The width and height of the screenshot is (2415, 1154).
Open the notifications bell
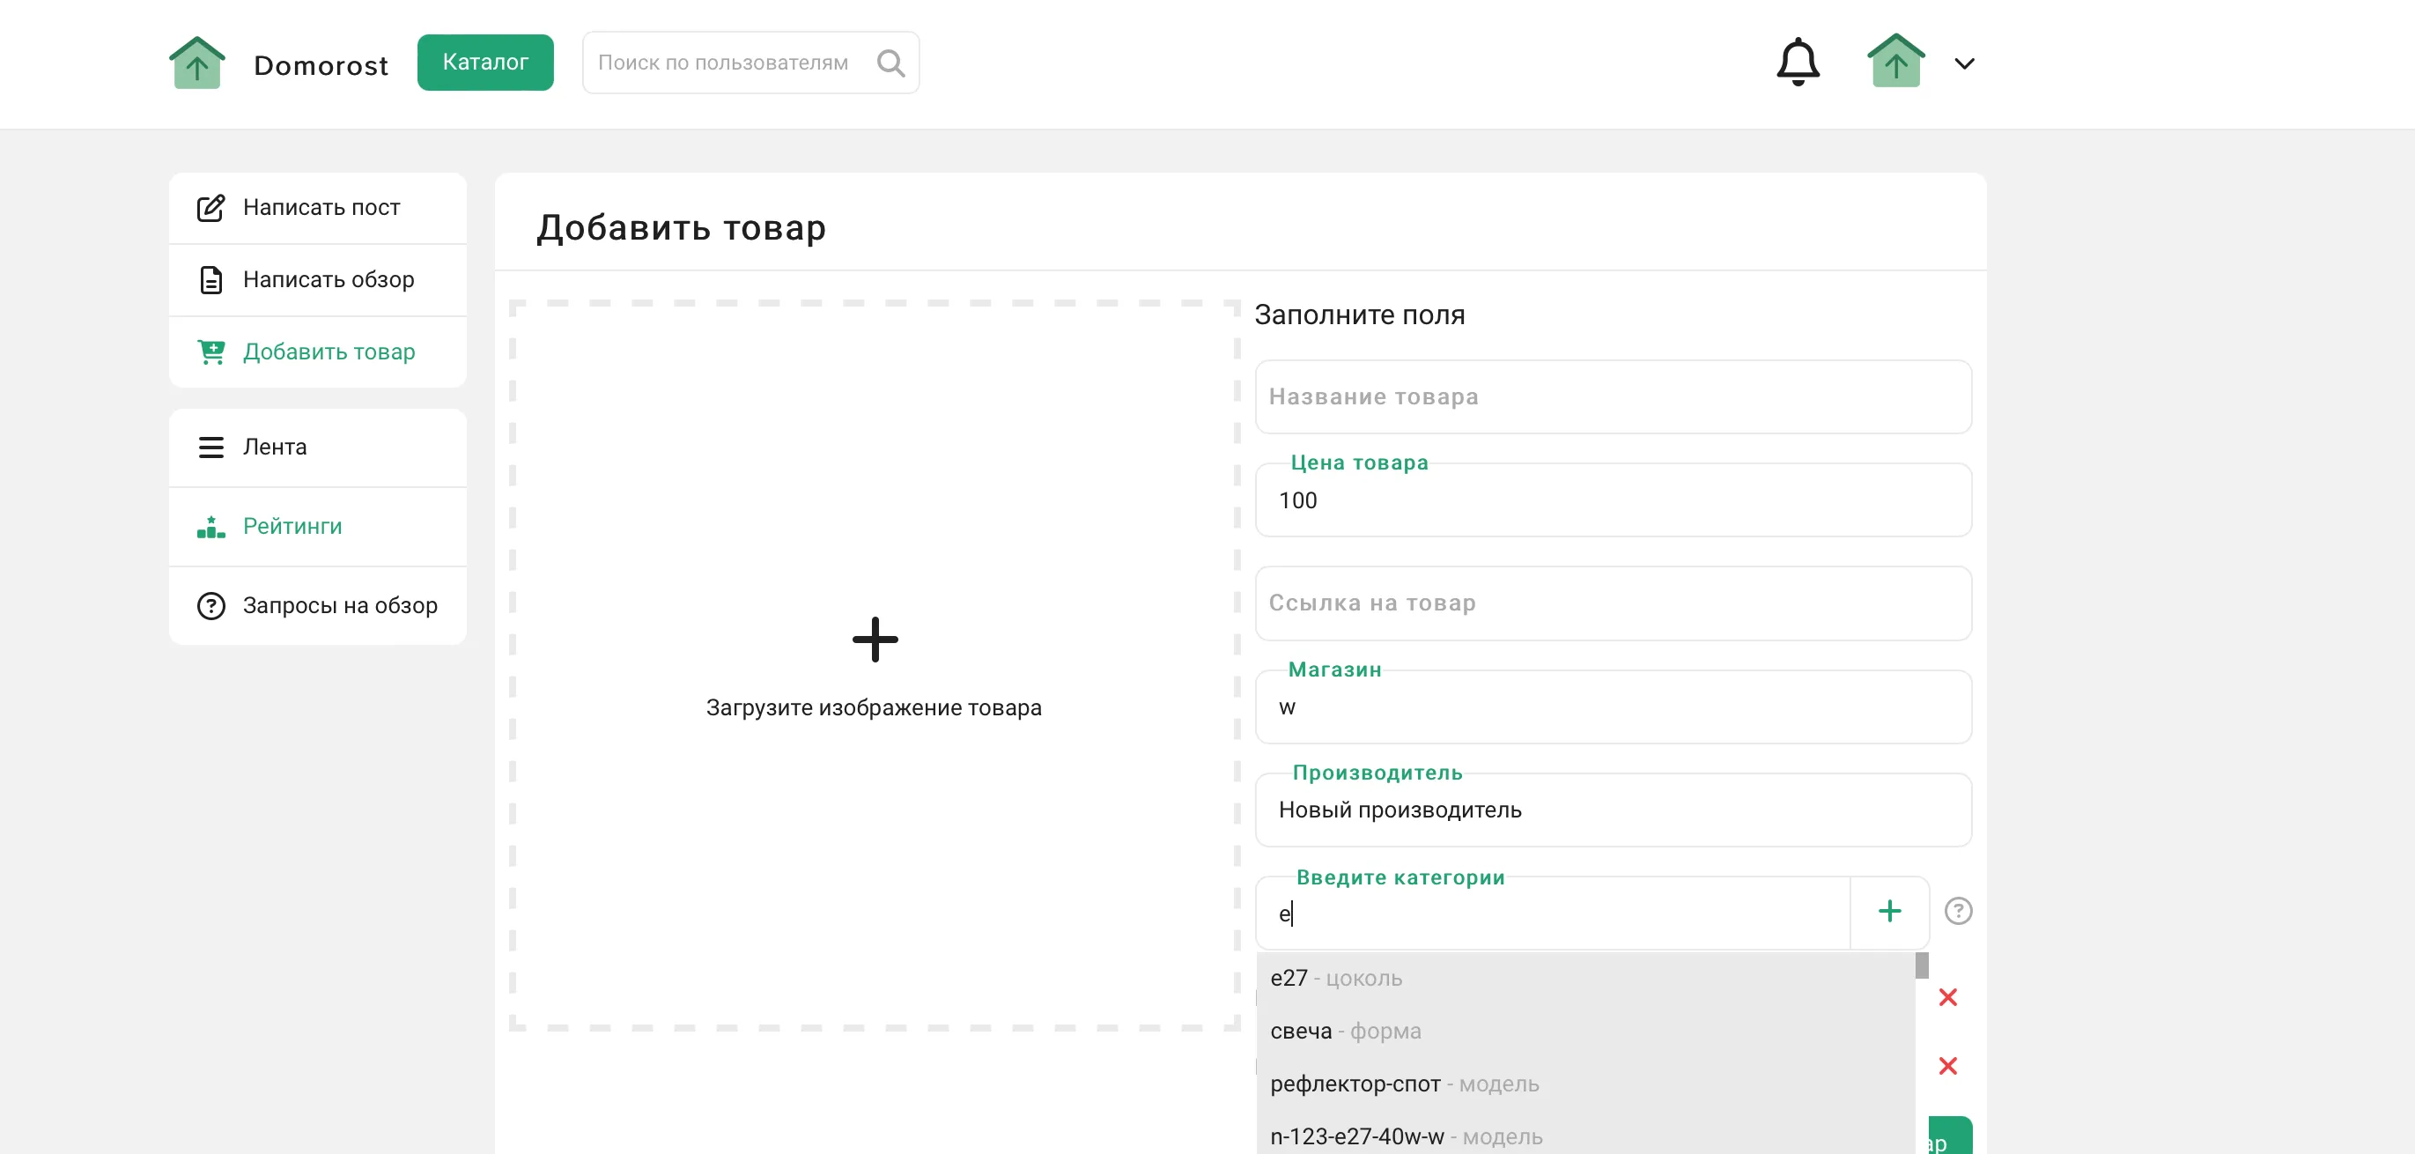pyautogui.click(x=1798, y=62)
